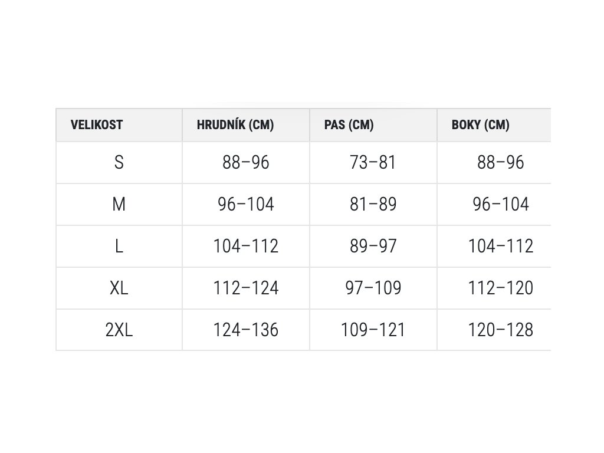Click the 88–96 chest value for S
The height and width of the screenshot is (453, 604).
(x=246, y=162)
